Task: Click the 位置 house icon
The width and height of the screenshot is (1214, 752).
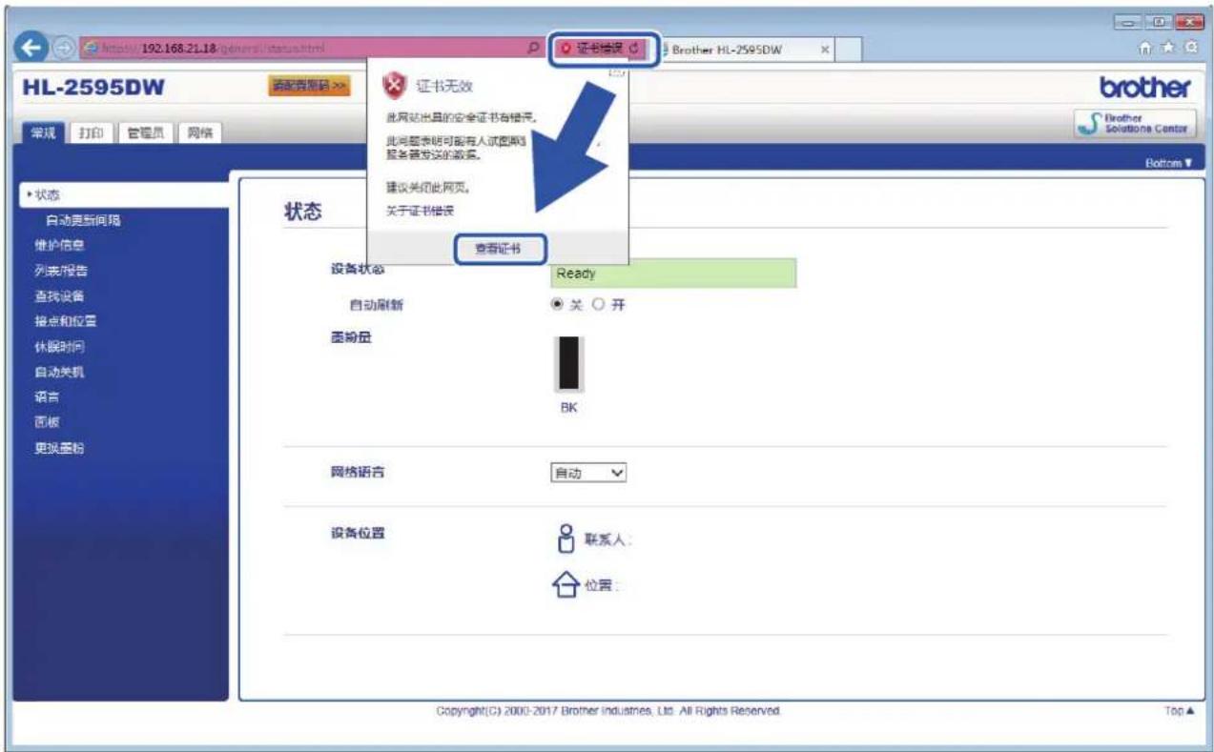Action: point(566,585)
